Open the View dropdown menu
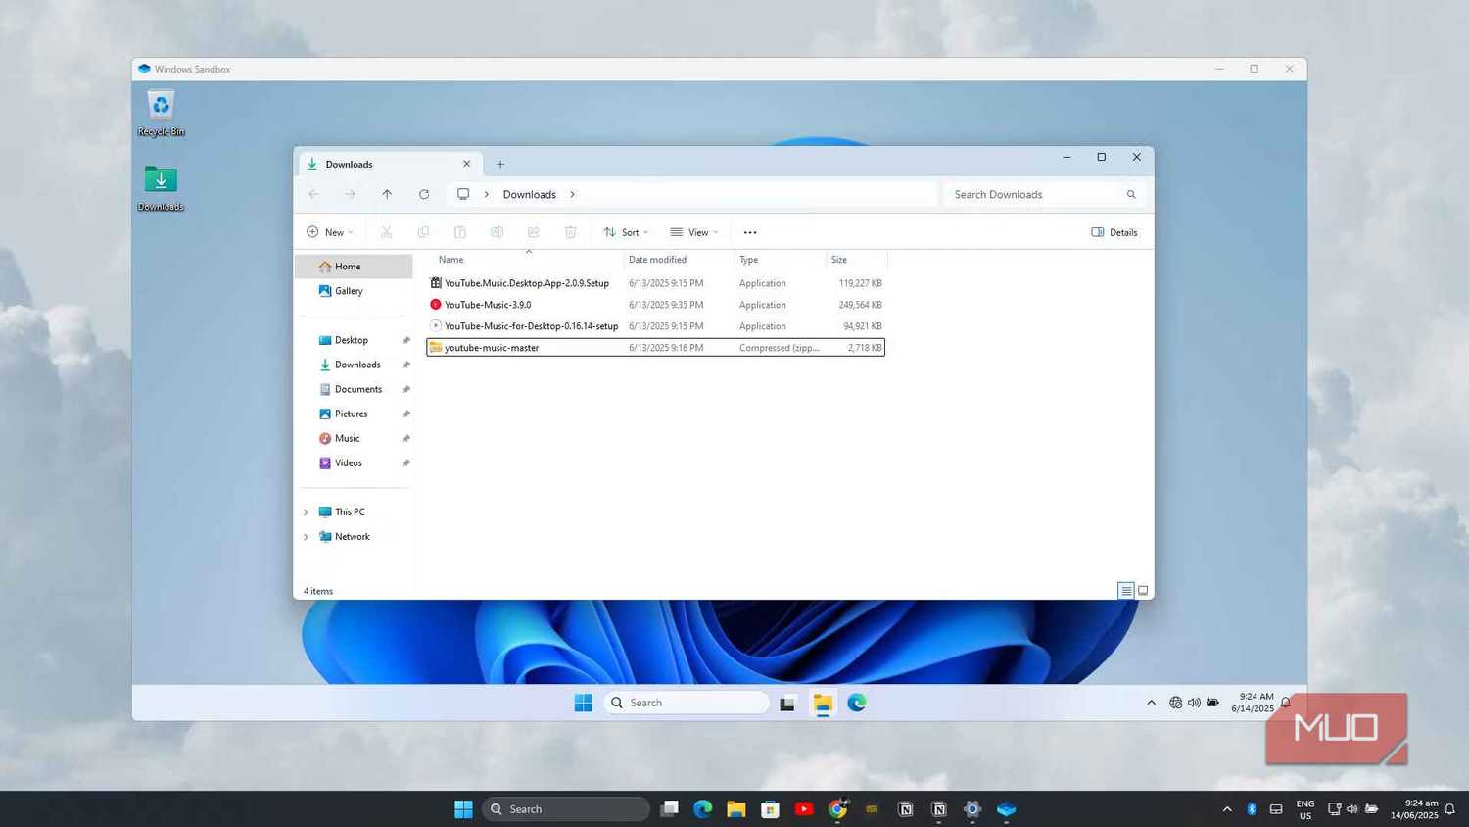The height and width of the screenshot is (827, 1469). 694,232
